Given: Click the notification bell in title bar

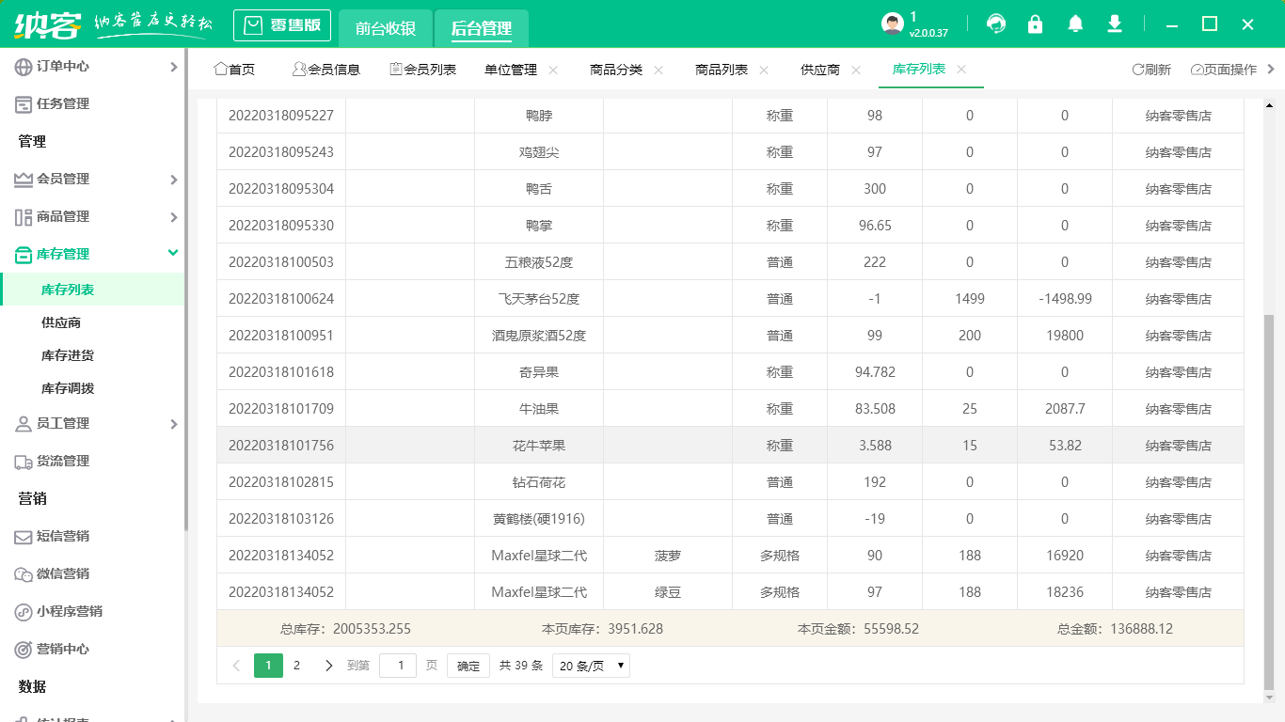Looking at the screenshot, I should (1074, 24).
